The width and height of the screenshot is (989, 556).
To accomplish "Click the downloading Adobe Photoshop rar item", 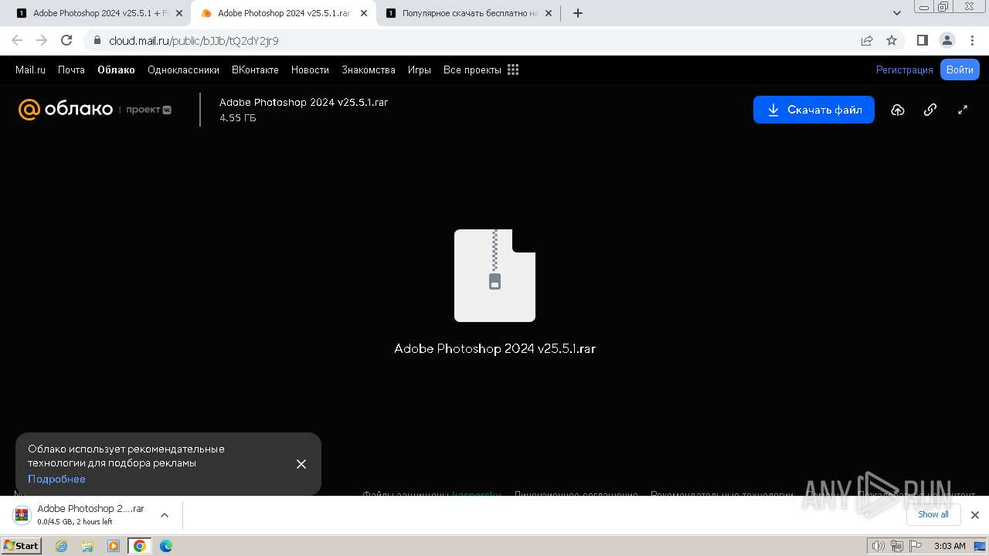I will pos(90,514).
